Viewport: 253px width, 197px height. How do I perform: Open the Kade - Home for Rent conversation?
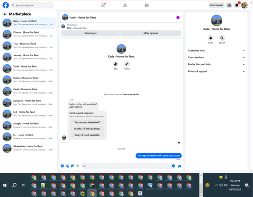pos(28,23)
